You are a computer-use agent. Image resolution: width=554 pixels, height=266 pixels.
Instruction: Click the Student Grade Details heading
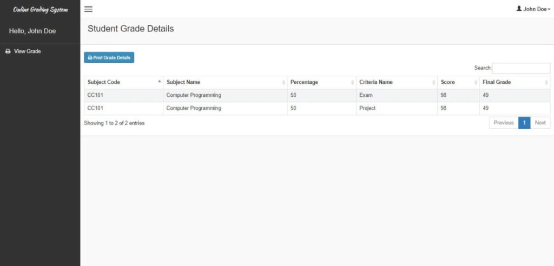[x=131, y=29]
